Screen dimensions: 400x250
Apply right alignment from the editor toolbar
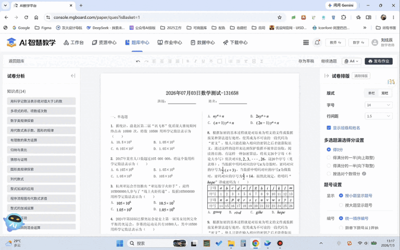[x=170, y=61]
